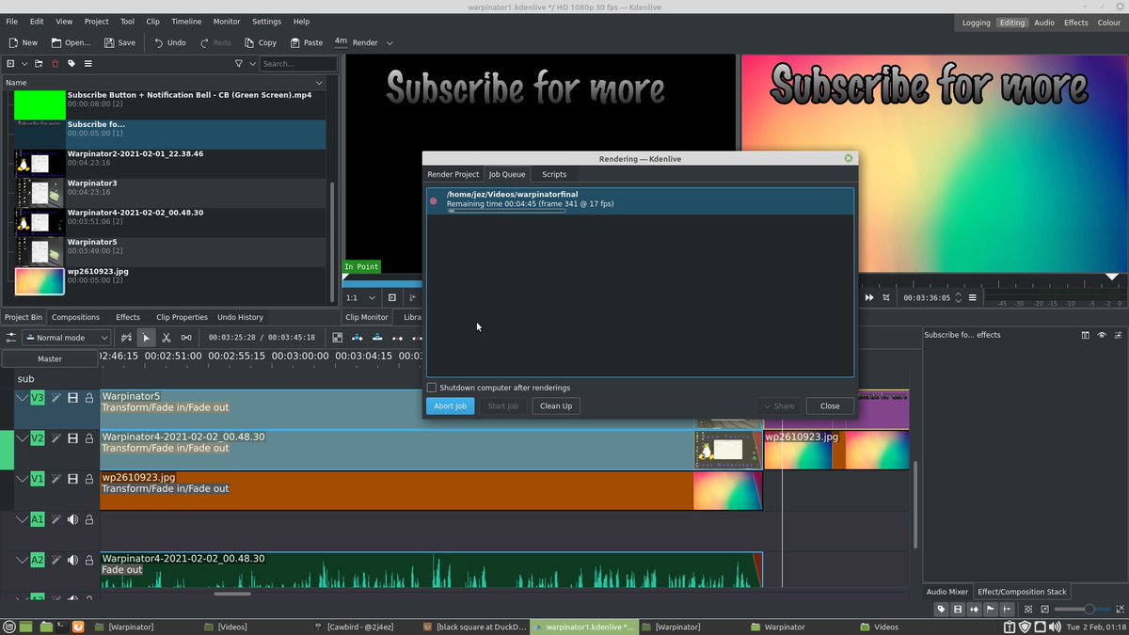Click the create folder icon in Project Bin
Viewport: 1129px width, 635px height.
click(x=39, y=64)
